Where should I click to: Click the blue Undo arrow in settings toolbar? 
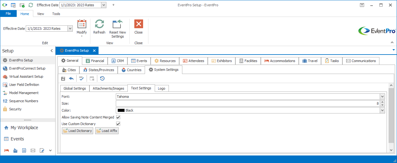[71, 78]
